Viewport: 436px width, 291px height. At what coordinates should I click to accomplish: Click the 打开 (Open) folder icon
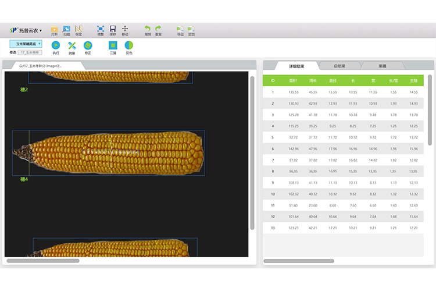click(x=55, y=29)
